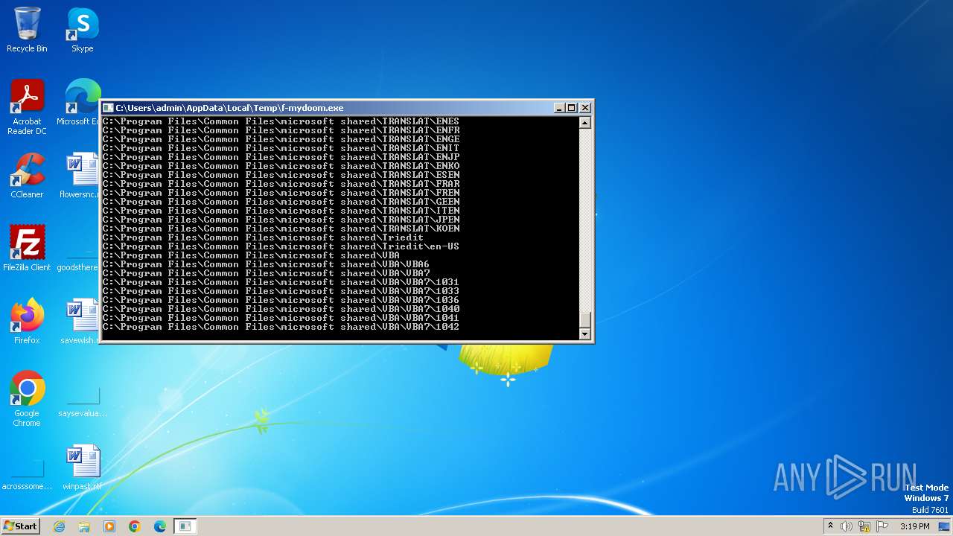Maximize the f-mydoom.exe console window

coord(572,108)
